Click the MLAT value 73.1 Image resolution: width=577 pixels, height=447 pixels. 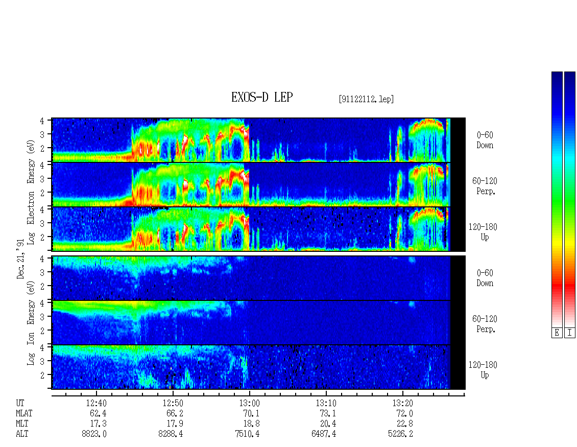[328, 413]
